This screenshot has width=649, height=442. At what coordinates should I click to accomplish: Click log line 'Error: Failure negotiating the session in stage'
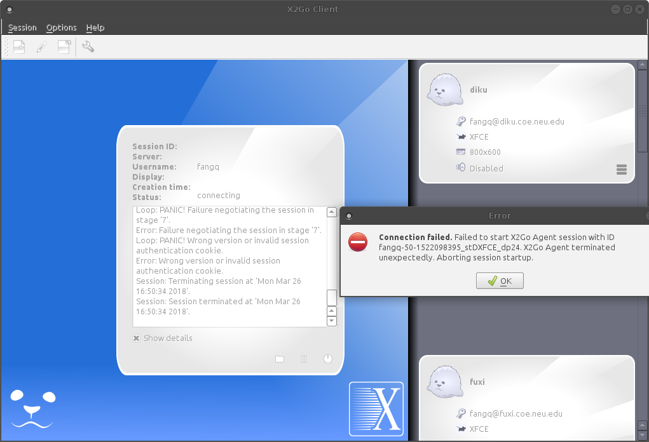click(229, 231)
